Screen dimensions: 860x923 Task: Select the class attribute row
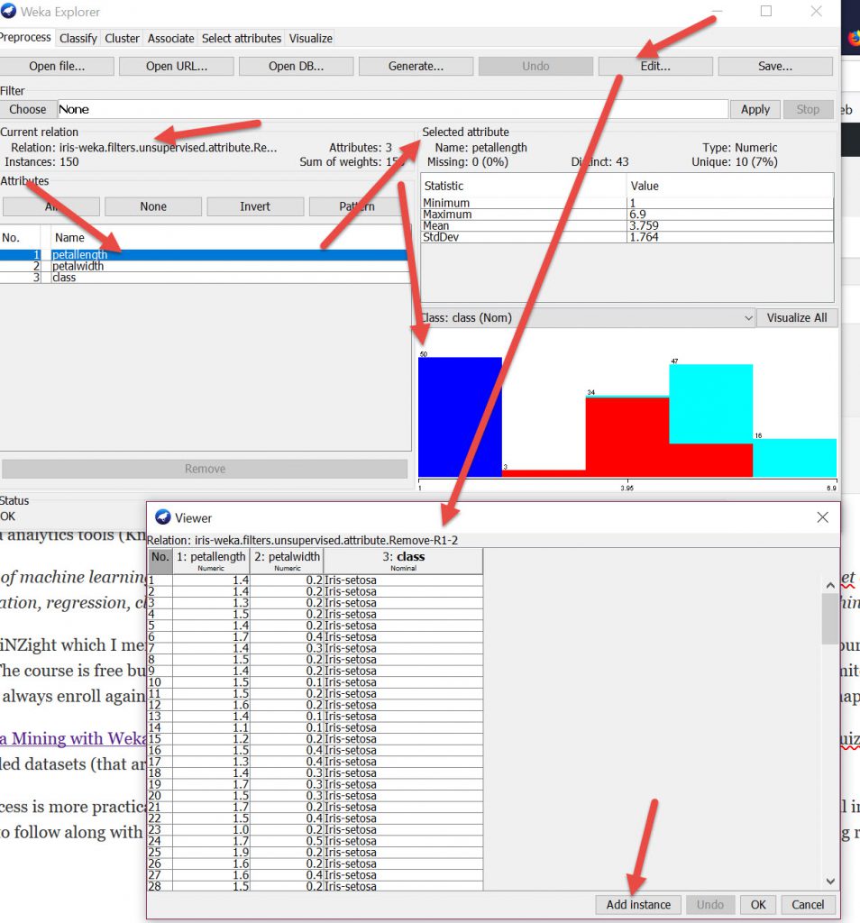[64, 278]
